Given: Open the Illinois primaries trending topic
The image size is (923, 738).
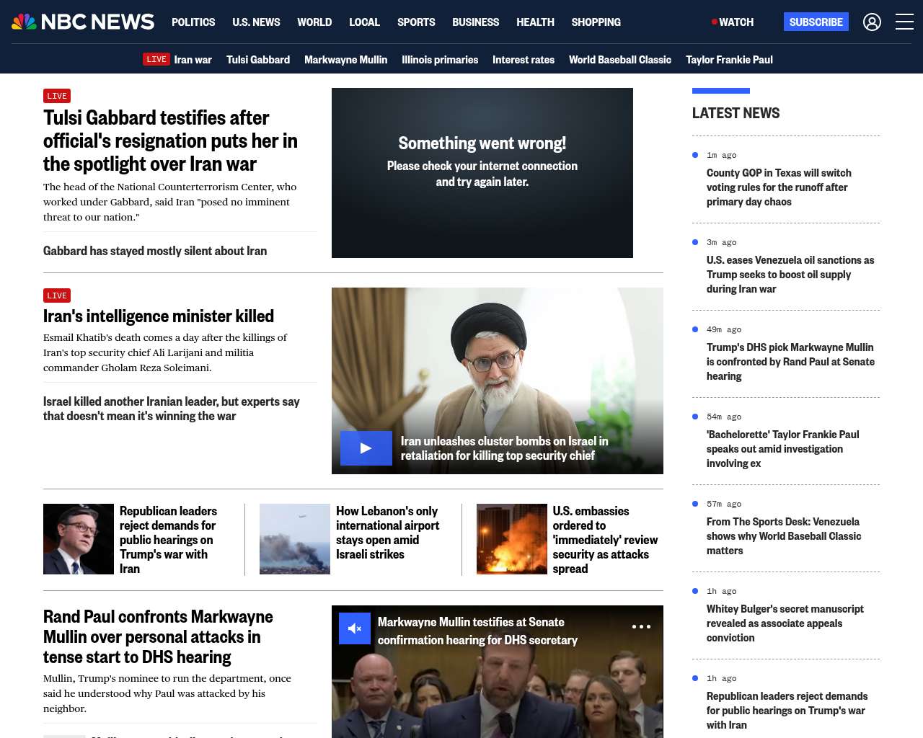Looking at the screenshot, I should (x=440, y=60).
